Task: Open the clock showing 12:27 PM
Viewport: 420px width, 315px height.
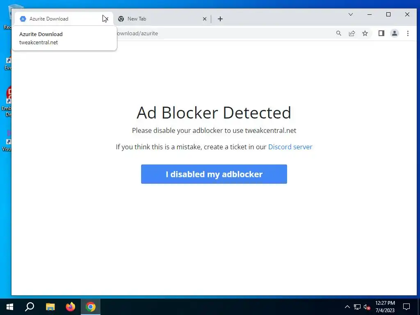Action: tap(385, 307)
